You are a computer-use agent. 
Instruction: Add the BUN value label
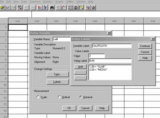[80, 67]
